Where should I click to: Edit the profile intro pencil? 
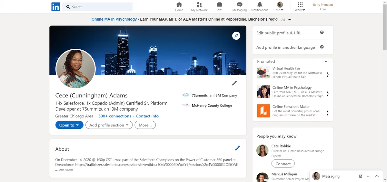(x=234, y=83)
